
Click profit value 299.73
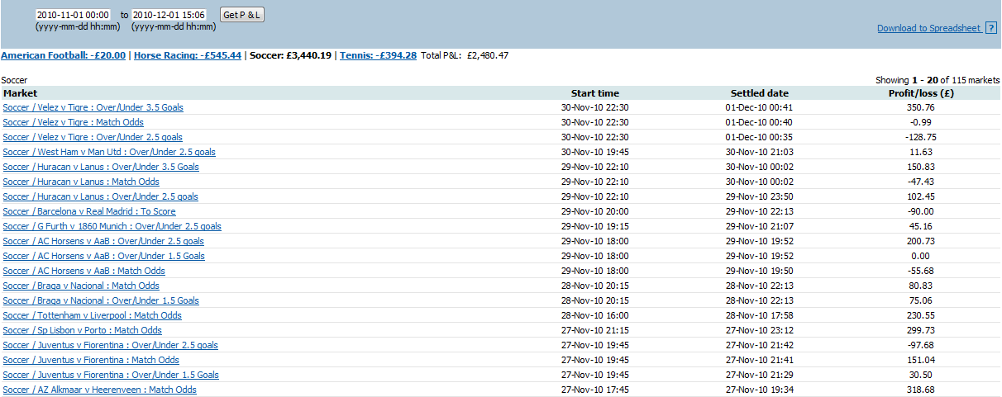[920, 330]
